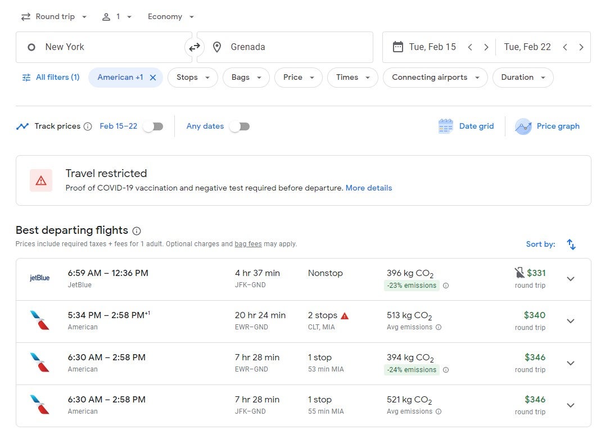
Task: Click the swap origin and destination icon
Action: pos(195,47)
